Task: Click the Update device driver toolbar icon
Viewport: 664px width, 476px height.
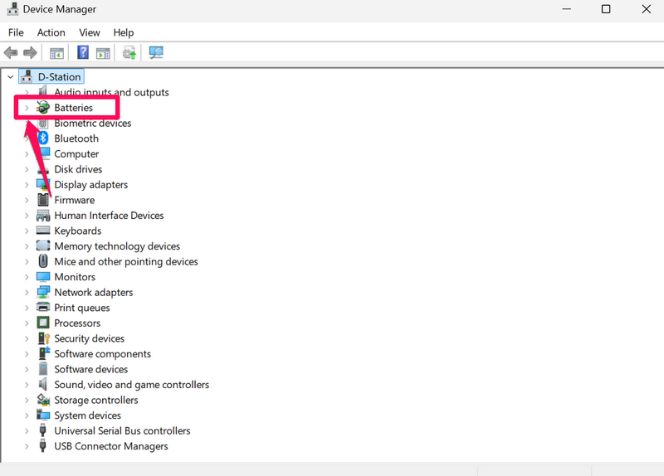Action: (x=129, y=53)
